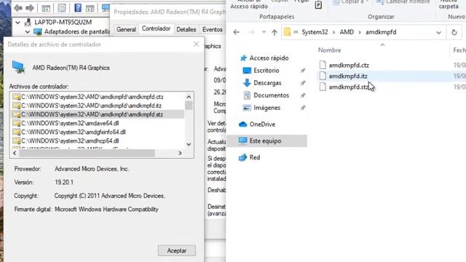Click the Explorer up one level arrow
Image resolution: width=466 pixels, height=262 pixels.
[275, 32]
